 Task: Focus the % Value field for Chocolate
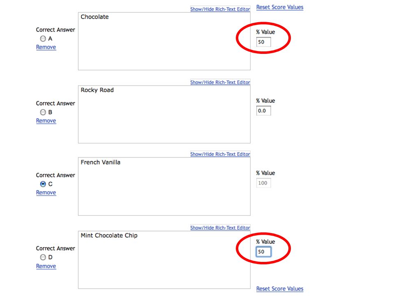click(x=263, y=42)
